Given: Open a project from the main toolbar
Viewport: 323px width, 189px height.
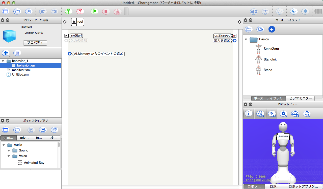Looking at the screenshot, I should pos(17,11).
